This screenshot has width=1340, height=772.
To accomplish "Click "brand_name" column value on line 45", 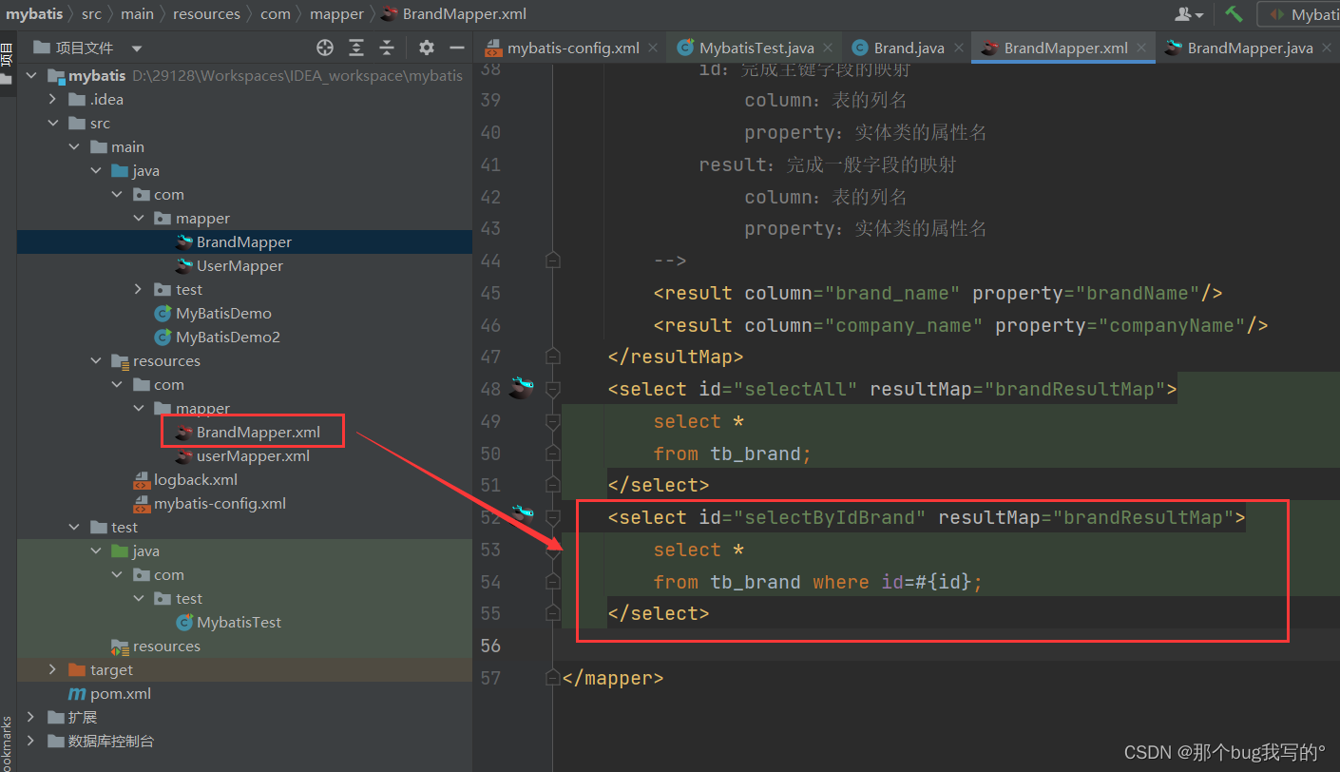I will (x=892, y=293).
